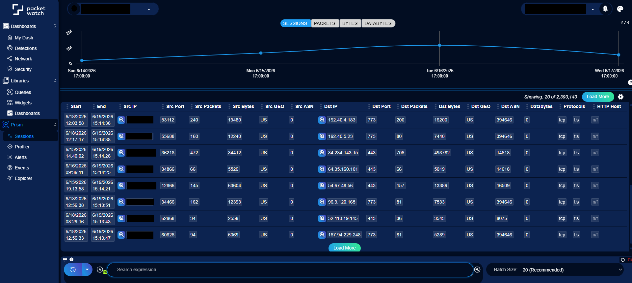Inspect destination IP 64.35.160.101
This screenshot has width=632, height=283.
pyautogui.click(x=322, y=169)
